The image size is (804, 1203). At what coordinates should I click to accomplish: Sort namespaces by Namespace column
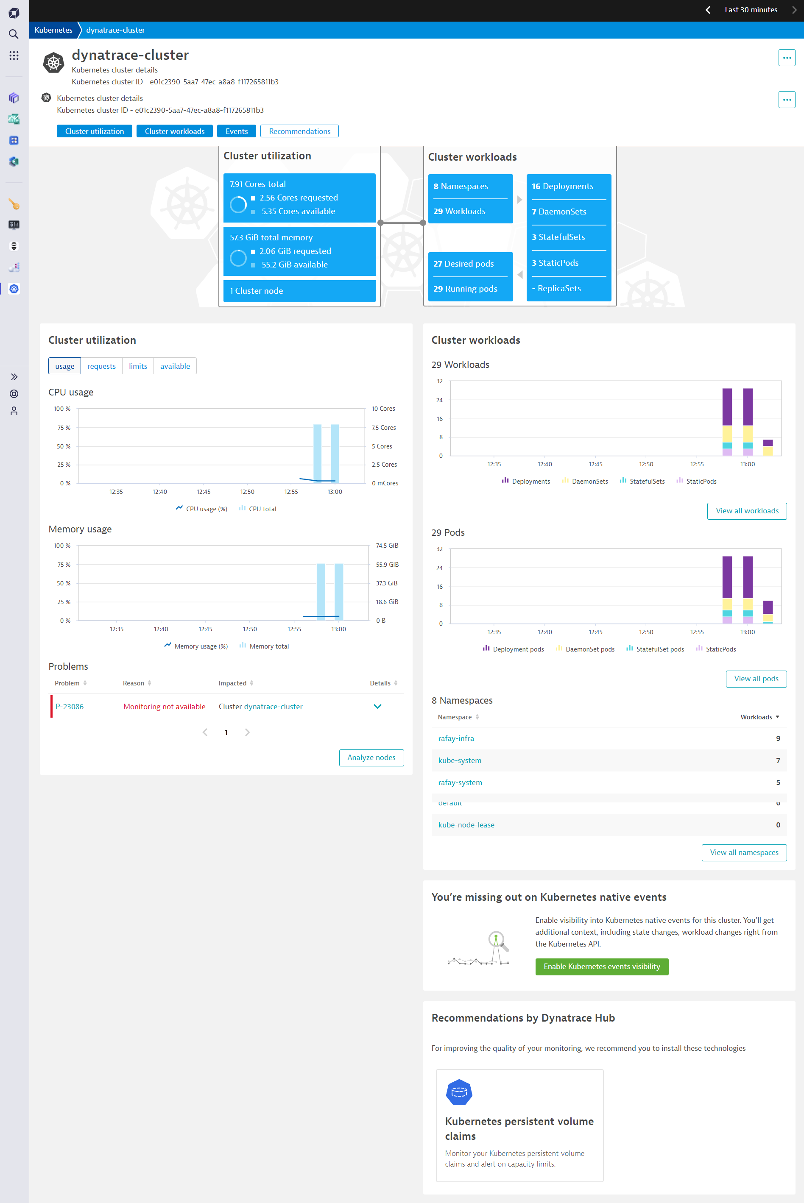458,716
